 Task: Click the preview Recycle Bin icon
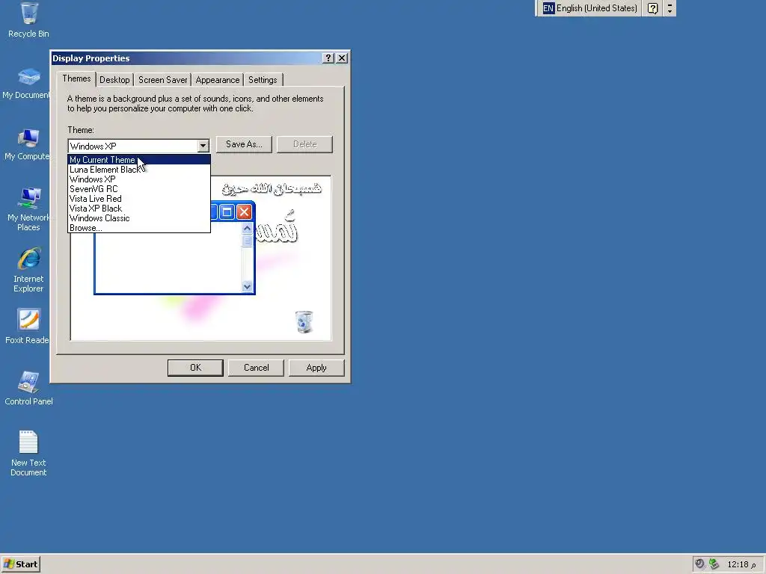pos(304,321)
